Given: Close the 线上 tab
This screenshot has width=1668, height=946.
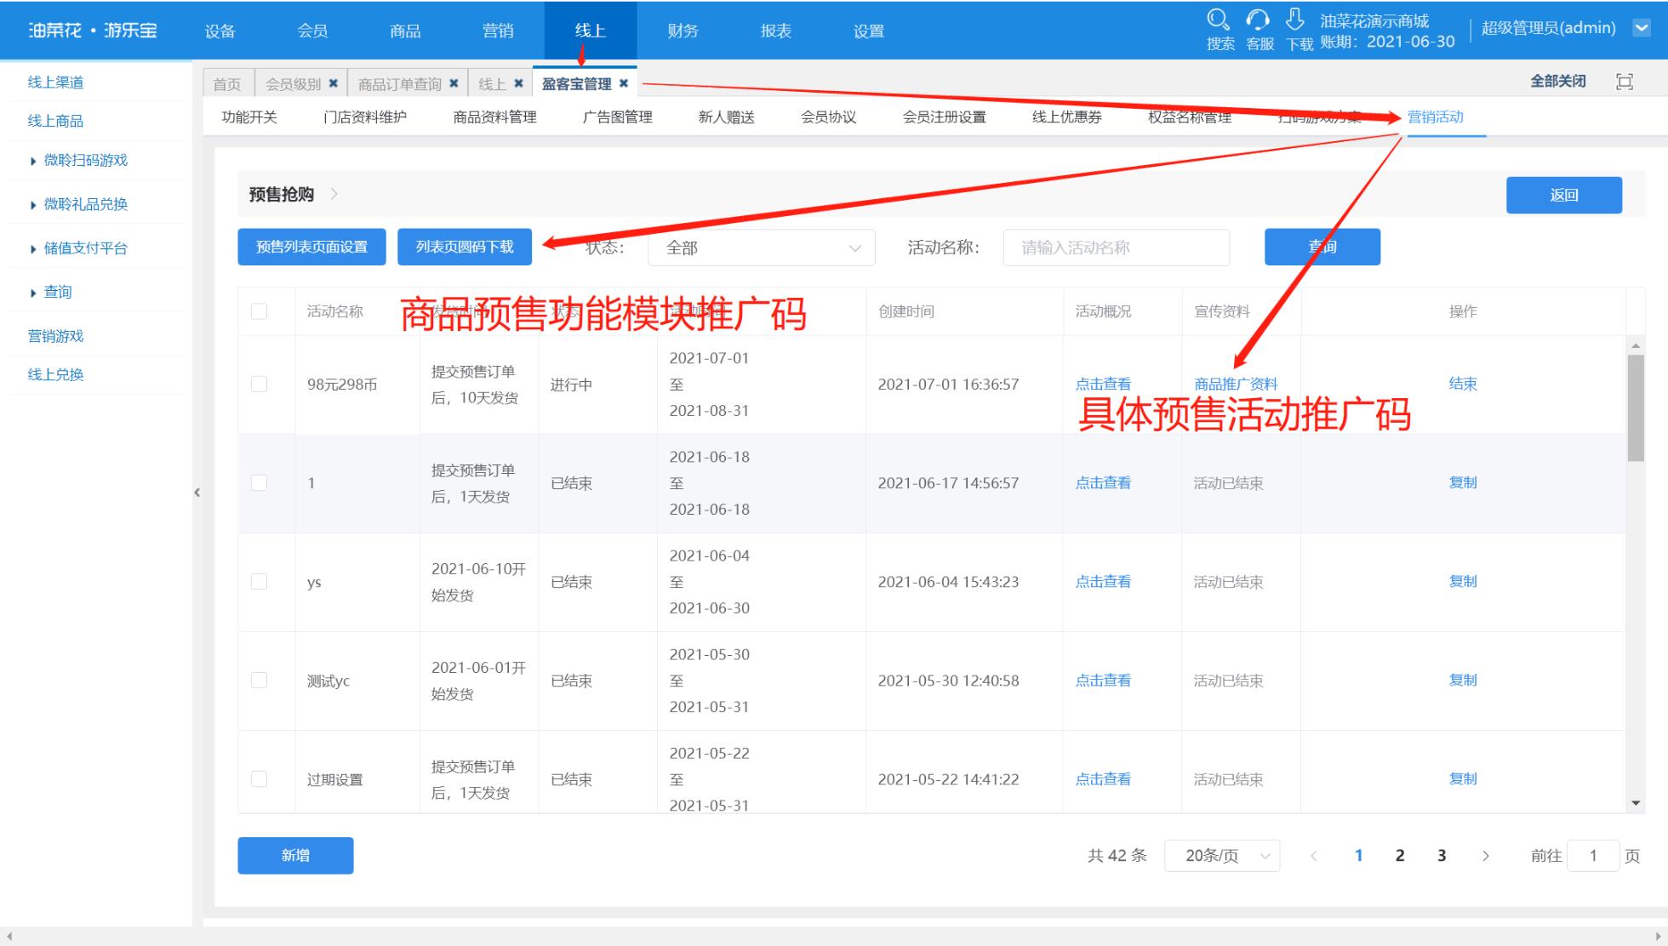Looking at the screenshot, I should pos(518,83).
